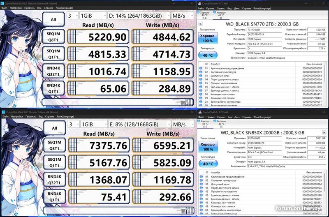Viewport: 329px width, 217px height.
Task: Click status dot for attribute 02 in SN770 window
Action: coord(201,72)
